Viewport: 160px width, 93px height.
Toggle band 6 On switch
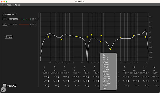tap(94, 70)
